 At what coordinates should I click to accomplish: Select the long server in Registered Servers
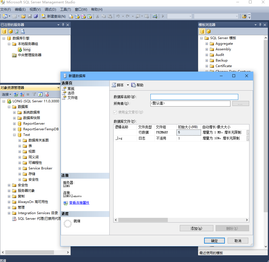tap(27, 49)
